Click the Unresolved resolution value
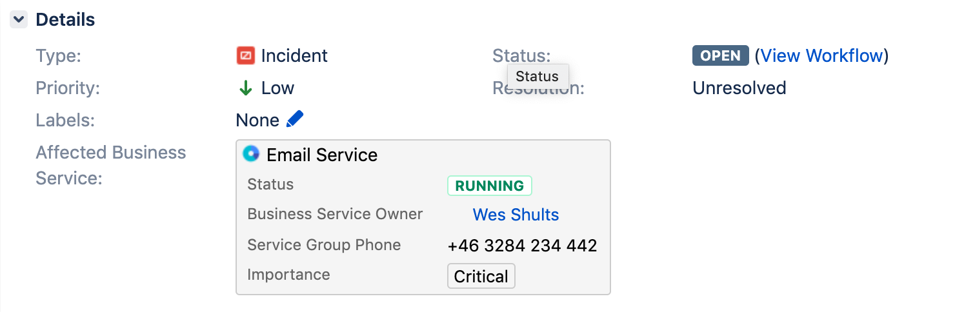975x312 pixels. 739,88
